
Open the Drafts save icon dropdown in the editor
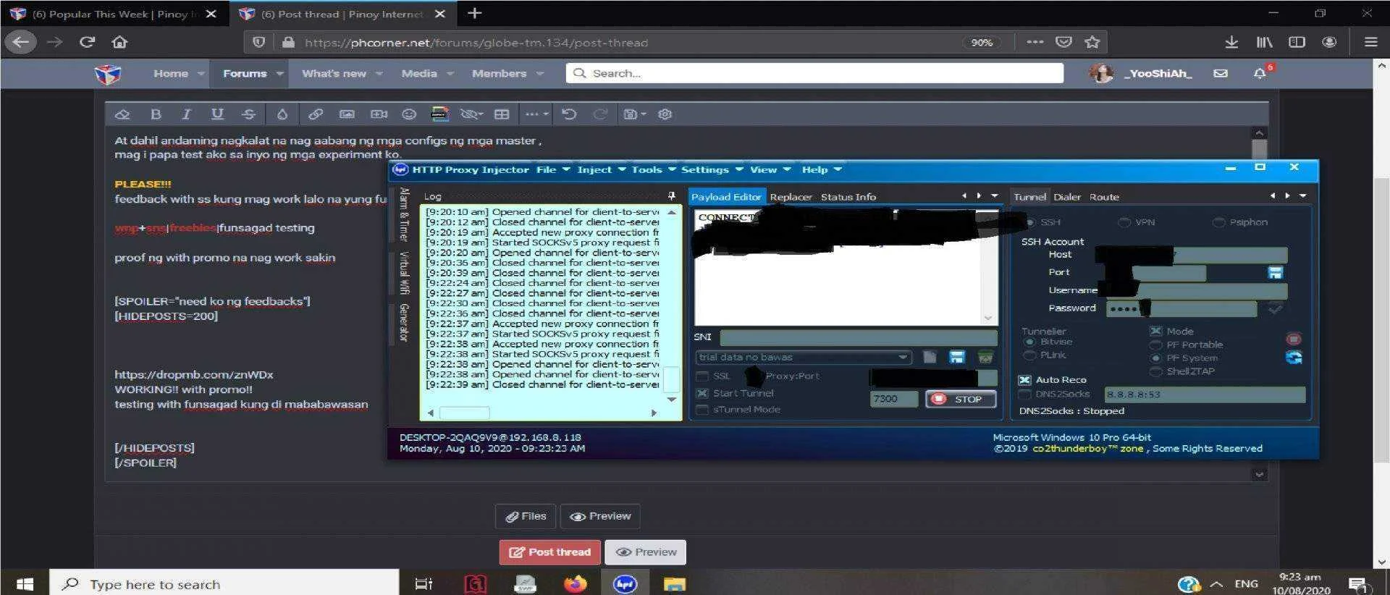point(635,114)
